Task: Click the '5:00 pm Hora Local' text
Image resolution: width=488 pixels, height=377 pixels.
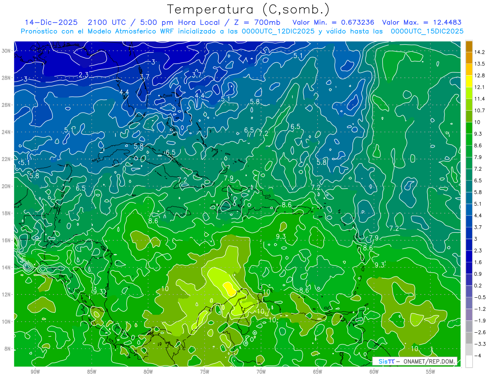Action: (x=180, y=22)
